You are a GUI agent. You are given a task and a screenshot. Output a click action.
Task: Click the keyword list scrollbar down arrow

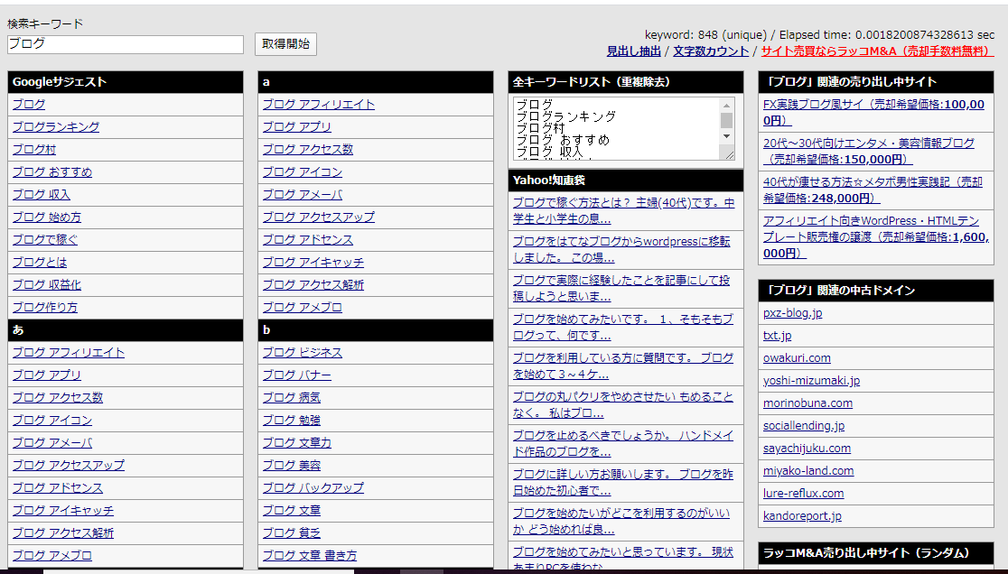tap(726, 136)
